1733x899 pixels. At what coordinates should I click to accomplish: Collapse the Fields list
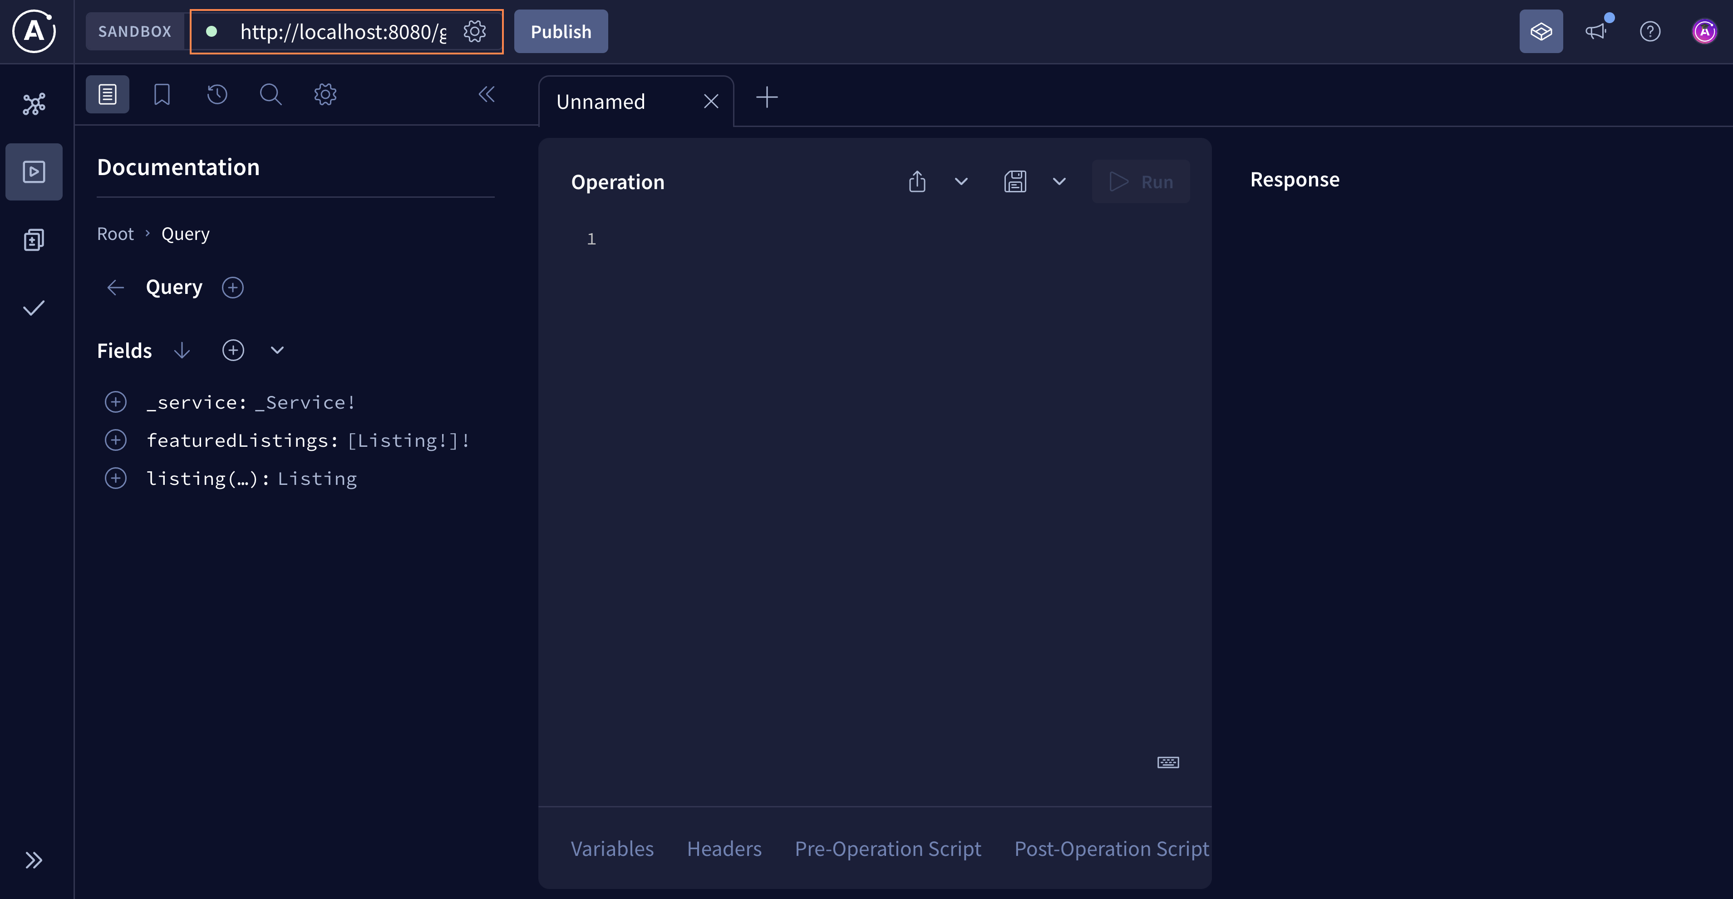click(277, 350)
